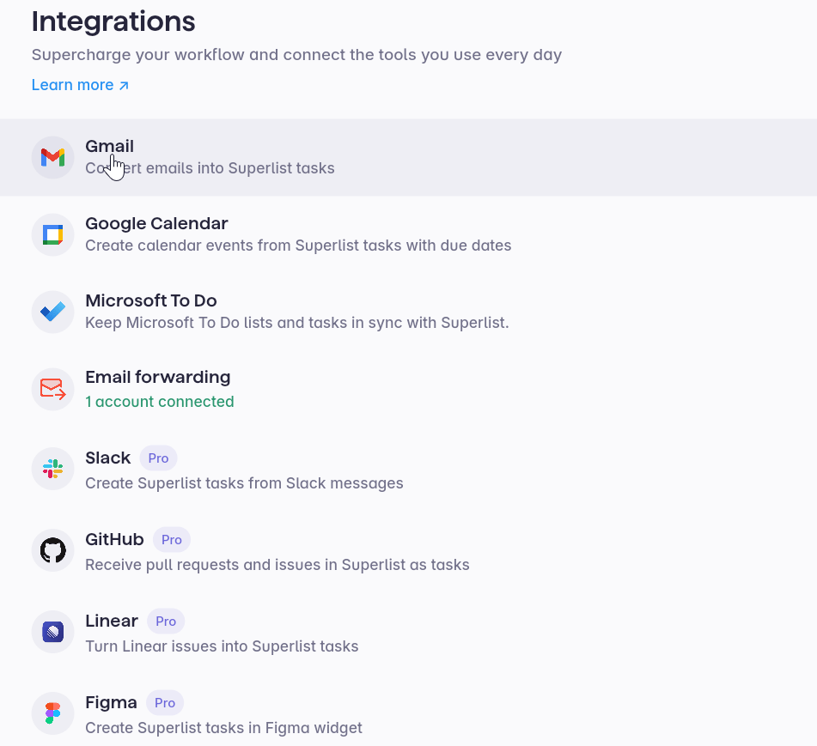Click the Pro badge next to Figma

coord(165,703)
